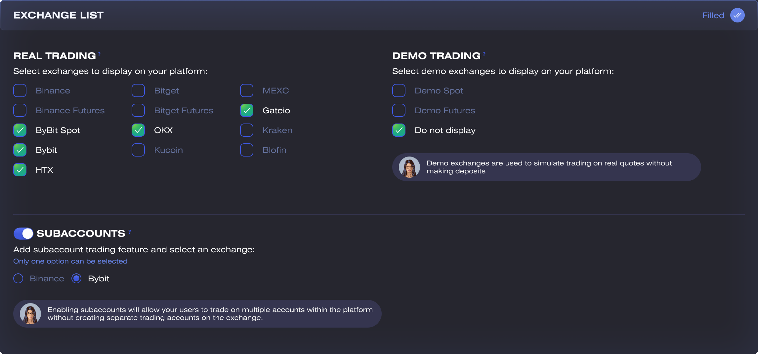Open the Real Trading help question mark
Viewport: 758px width, 354px height.
click(99, 54)
